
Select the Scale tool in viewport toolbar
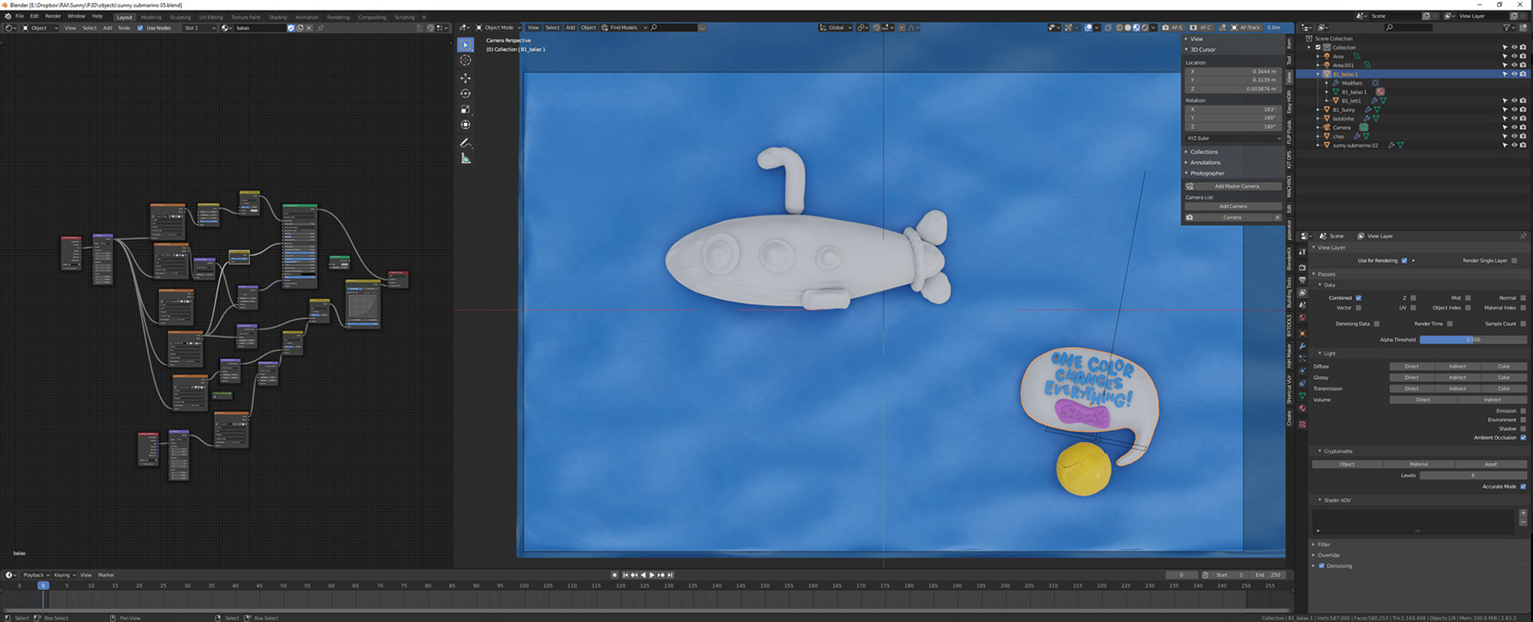tap(465, 109)
